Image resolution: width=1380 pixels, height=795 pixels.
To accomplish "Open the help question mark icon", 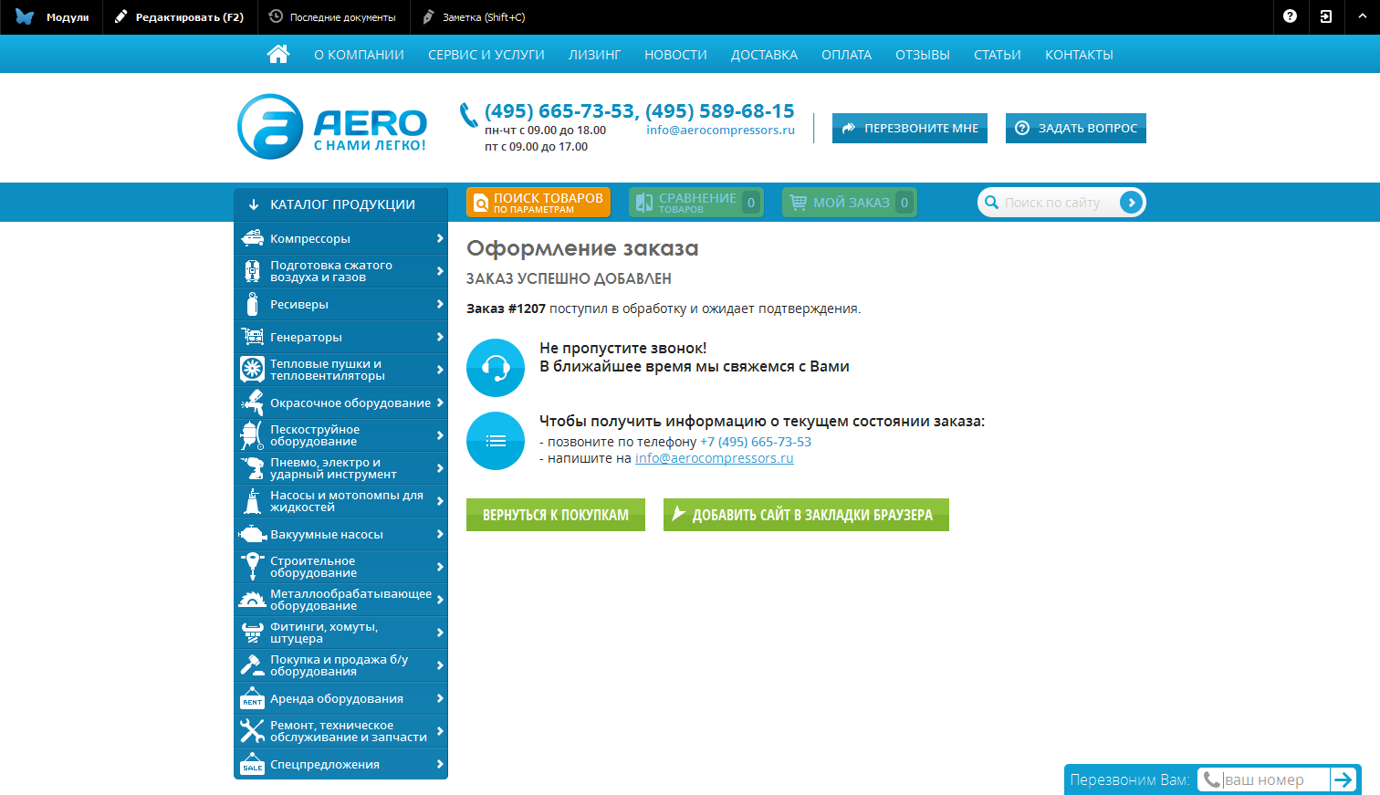I will [1290, 16].
